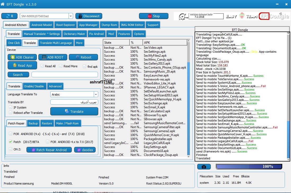Check FOR ANDROID 4.x to 7.X (2017)
The width and height of the screenshot is (291, 193).
tap(48, 142)
